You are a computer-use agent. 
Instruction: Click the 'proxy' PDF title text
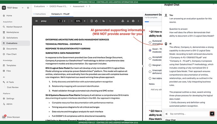(44, 21)
